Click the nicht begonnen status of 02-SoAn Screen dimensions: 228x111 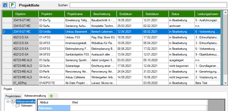point(182,66)
